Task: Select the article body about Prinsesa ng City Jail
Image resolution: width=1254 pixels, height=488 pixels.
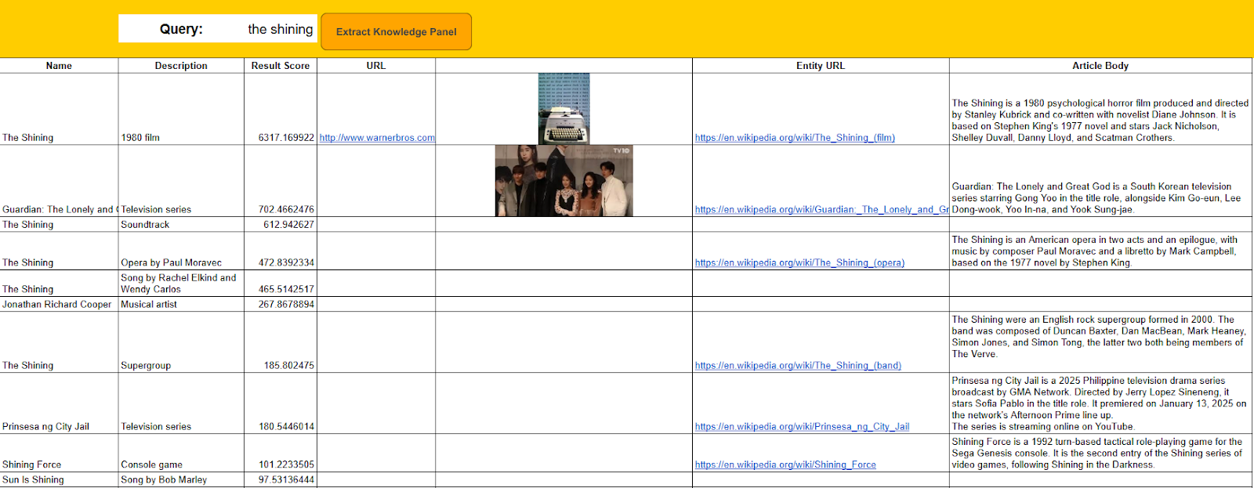Action: click(x=1100, y=403)
